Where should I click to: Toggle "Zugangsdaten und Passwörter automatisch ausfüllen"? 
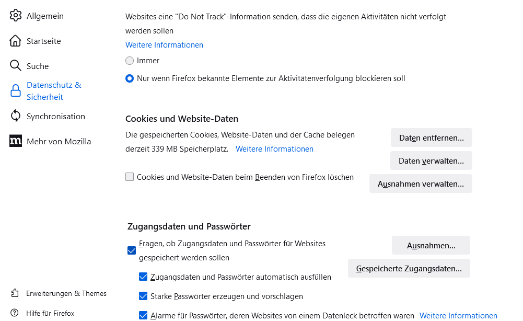(x=143, y=277)
